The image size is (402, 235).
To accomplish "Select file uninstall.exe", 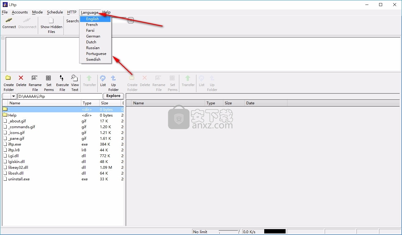I will pos(63,179).
